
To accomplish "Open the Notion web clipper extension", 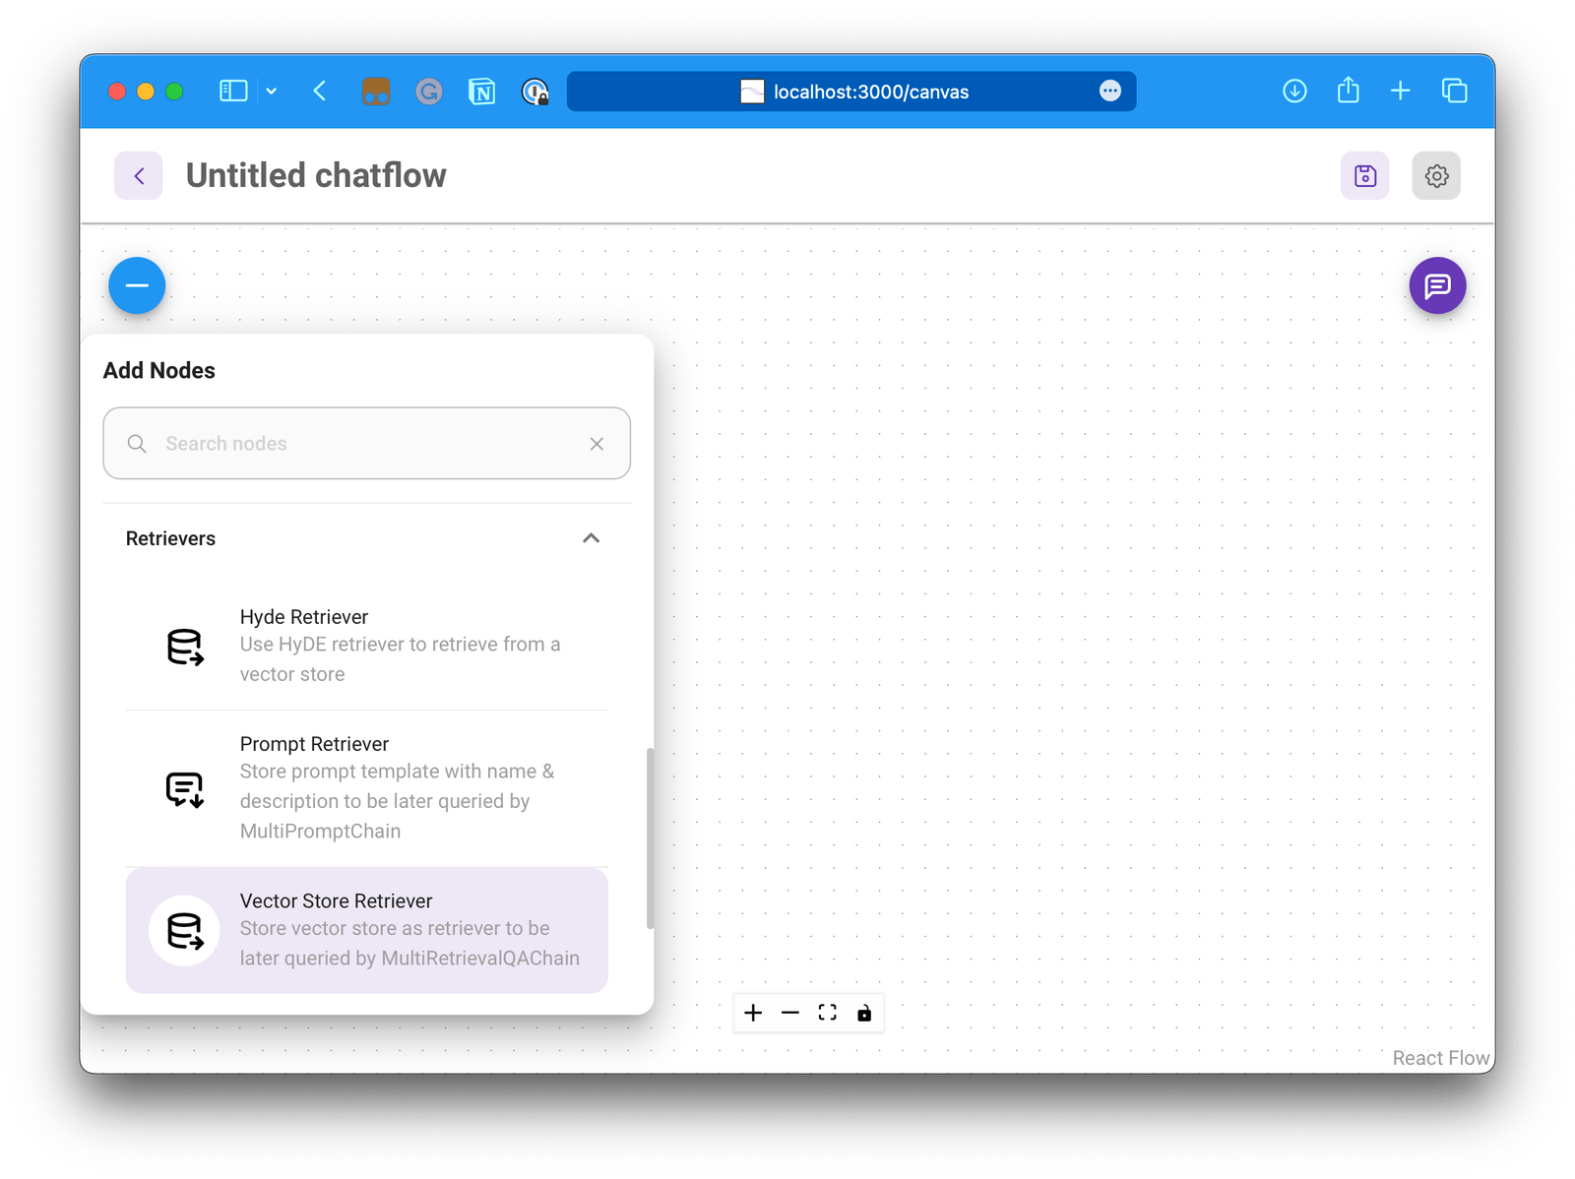I will pyautogui.click(x=482, y=92).
